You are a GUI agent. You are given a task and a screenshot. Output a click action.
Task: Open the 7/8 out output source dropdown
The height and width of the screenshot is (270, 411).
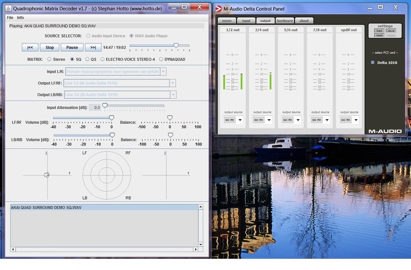point(327,120)
